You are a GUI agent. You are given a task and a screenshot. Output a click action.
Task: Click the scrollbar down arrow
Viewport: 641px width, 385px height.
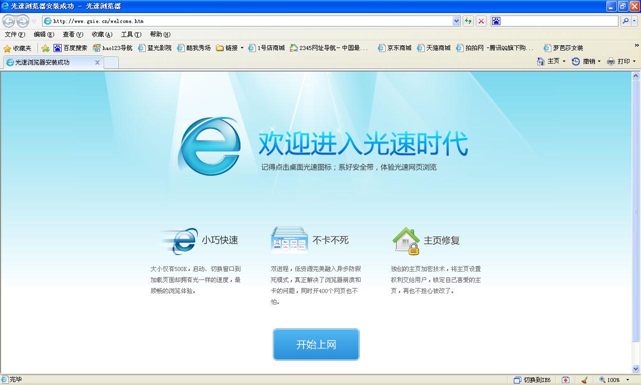pos(636,369)
